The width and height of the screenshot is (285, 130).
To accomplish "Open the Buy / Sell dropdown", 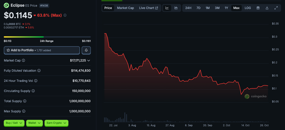I will [14, 123].
